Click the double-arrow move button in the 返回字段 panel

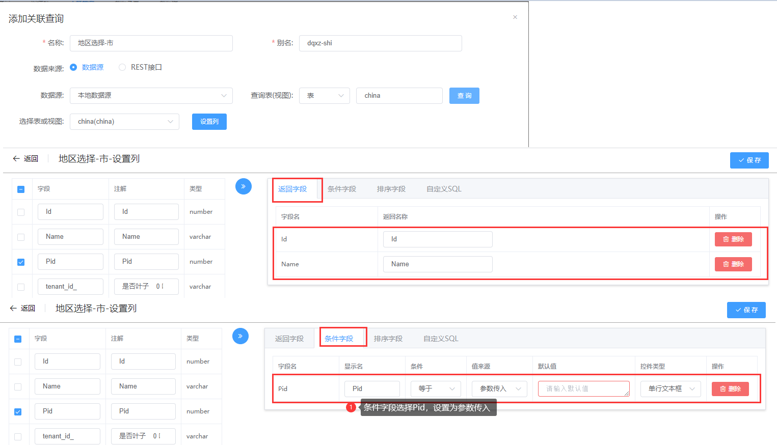click(244, 186)
